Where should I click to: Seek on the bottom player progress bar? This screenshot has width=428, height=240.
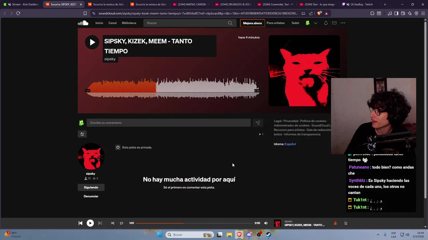coord(194,223)
